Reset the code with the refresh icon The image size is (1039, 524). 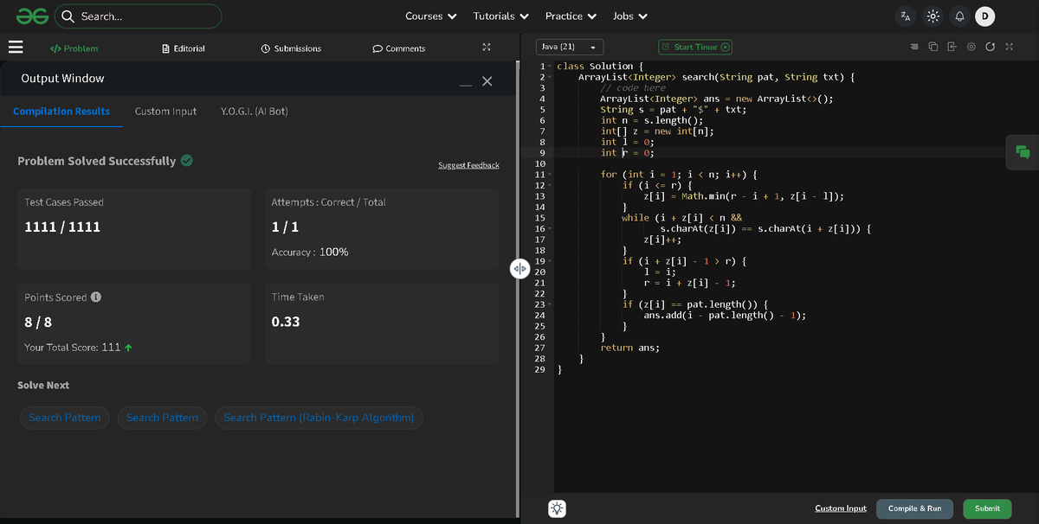tap(990, 47)
